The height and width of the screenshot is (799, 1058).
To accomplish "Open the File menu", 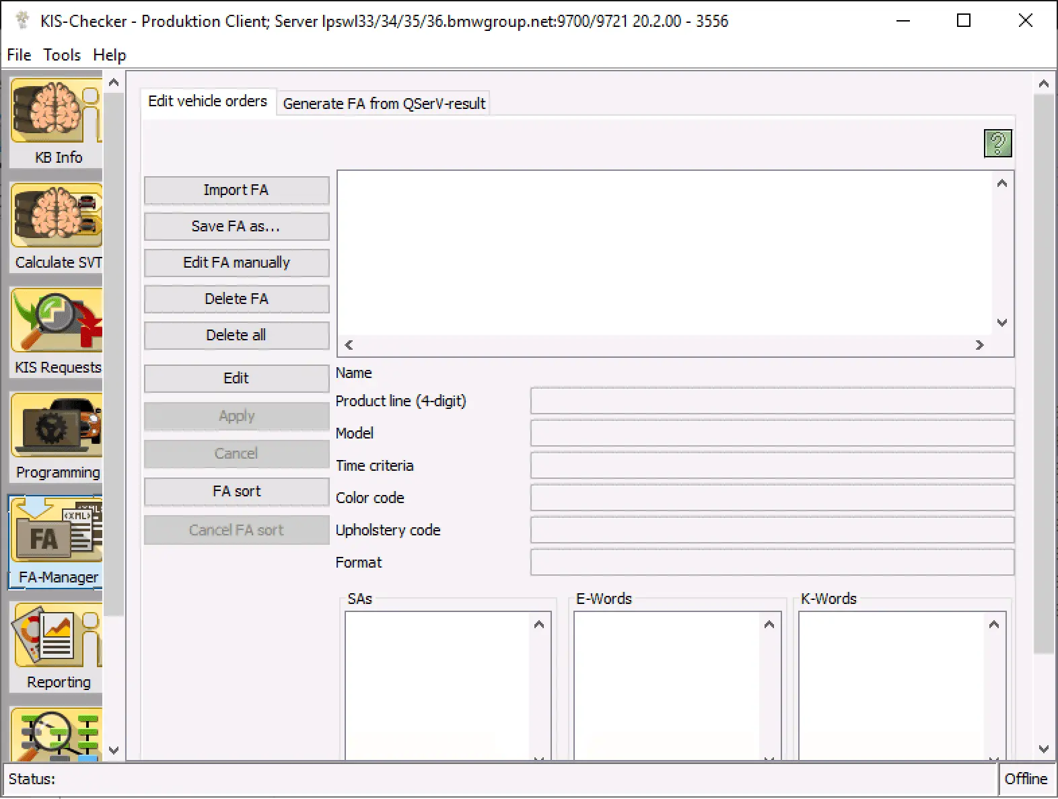I will [x=19, y=55].
